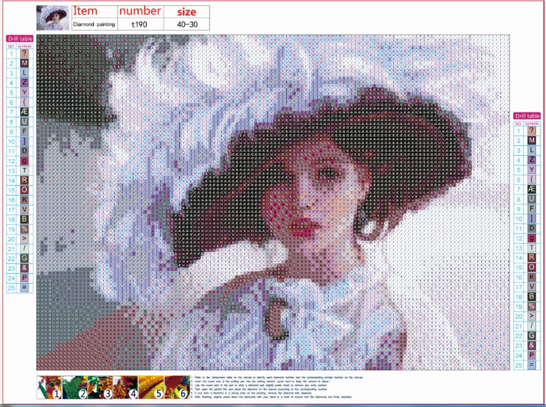Image resolution: width=546 pixels, height=407 pixels.
Task: Click the 'M' swatch in the right drill table
Action: pos(532,140)
